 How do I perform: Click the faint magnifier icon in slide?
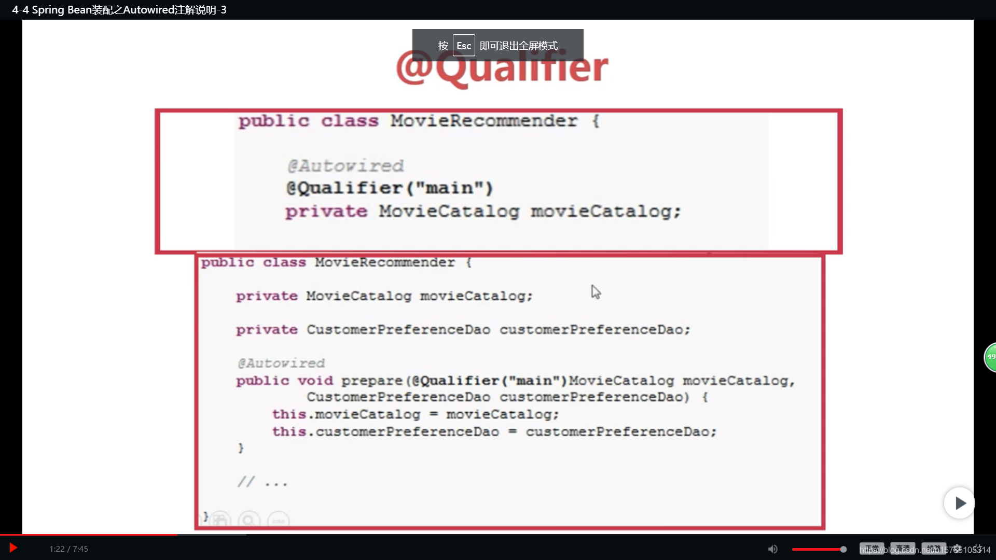coord(249,520)
